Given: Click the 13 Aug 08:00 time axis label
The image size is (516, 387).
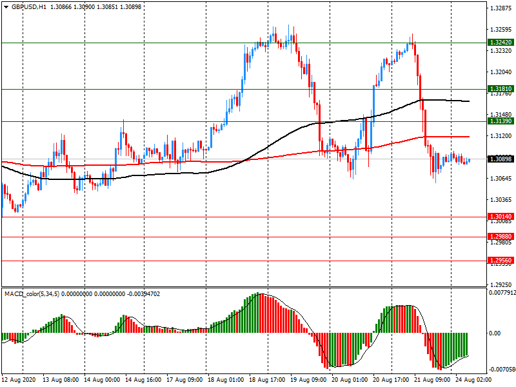Looking at the screenshot, I should pos(61,380).
